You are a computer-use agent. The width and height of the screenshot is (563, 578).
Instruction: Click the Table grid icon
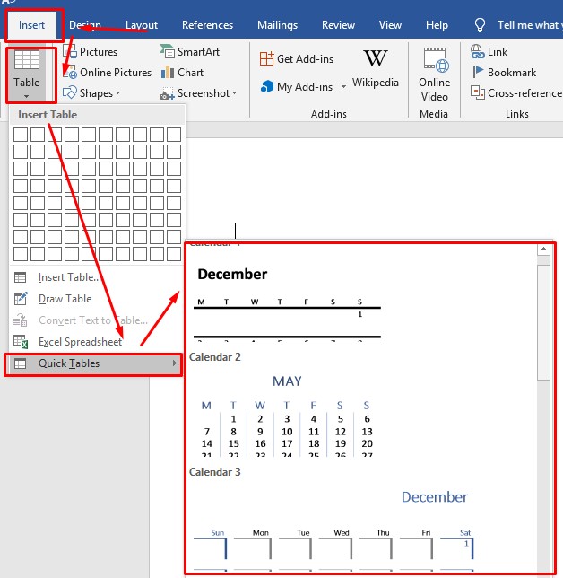click(x=27, y=60)
